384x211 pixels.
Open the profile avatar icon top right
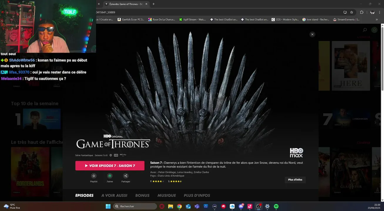(x=374, y=30)
